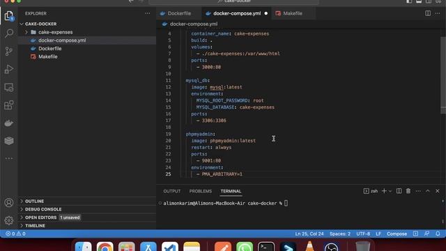The image size is (446, 251).
Task: Open the Accounts menu icon
Action: tap(9, 203)
